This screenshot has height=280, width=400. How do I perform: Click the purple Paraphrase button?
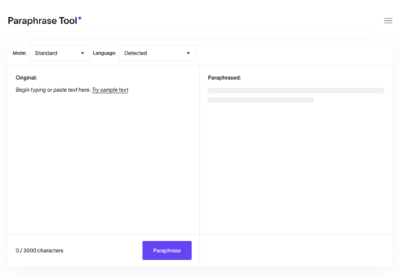click(167, 250)
